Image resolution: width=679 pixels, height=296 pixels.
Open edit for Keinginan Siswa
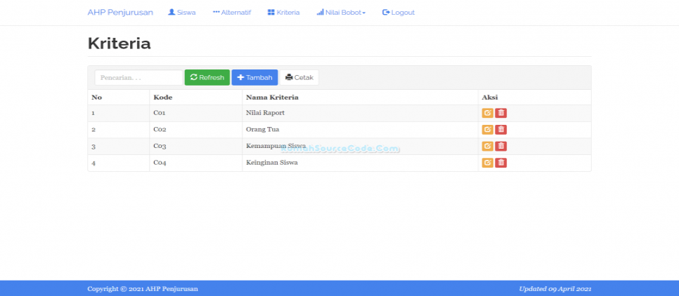[x=487, y=163]
